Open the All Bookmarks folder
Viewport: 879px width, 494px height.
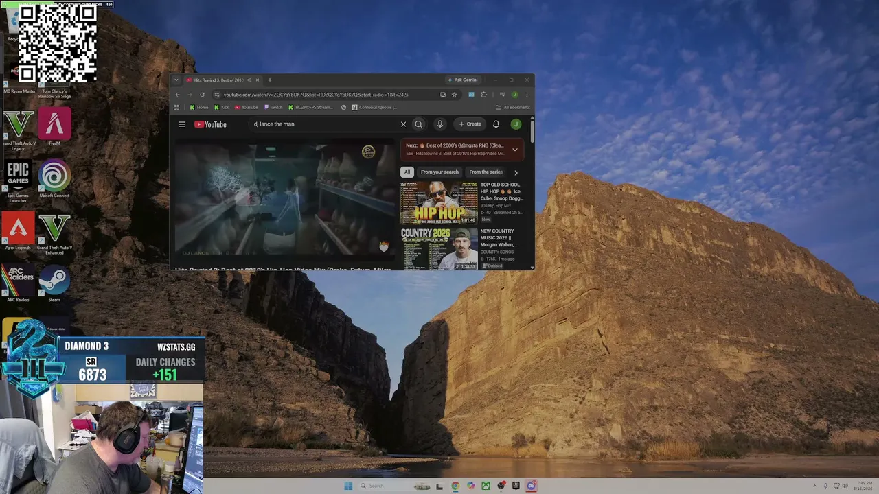513,107
